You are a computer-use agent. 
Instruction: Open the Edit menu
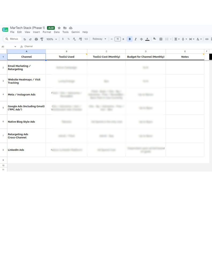point(20,32)
